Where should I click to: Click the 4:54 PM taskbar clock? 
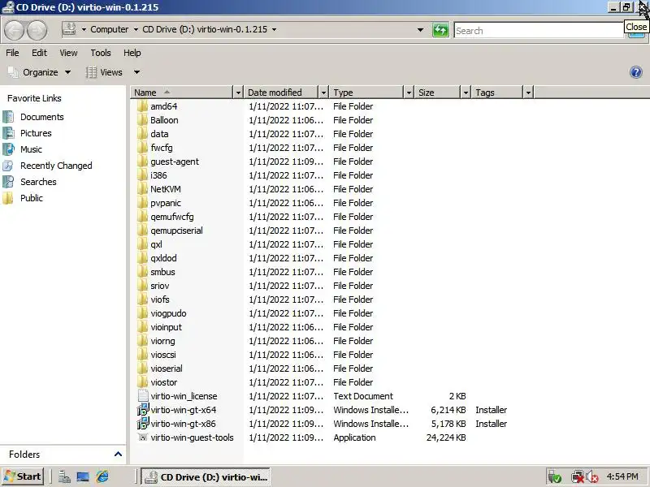(622, 476)
